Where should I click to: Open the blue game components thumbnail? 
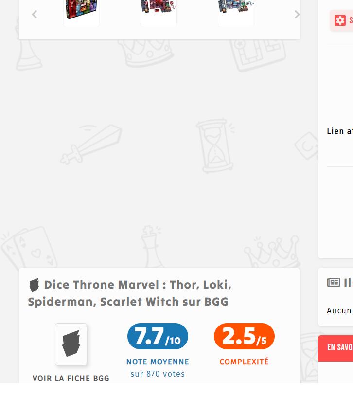(236, 12)
